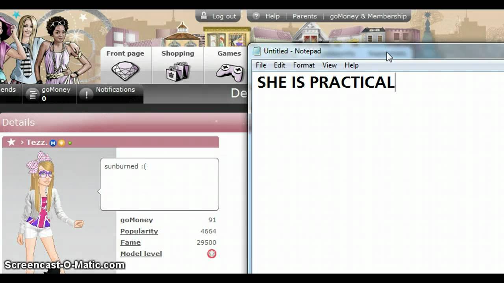The height and width of the screenshot is (283, 504).
Task: Click the Details section header
Action: tap(124, 122)
